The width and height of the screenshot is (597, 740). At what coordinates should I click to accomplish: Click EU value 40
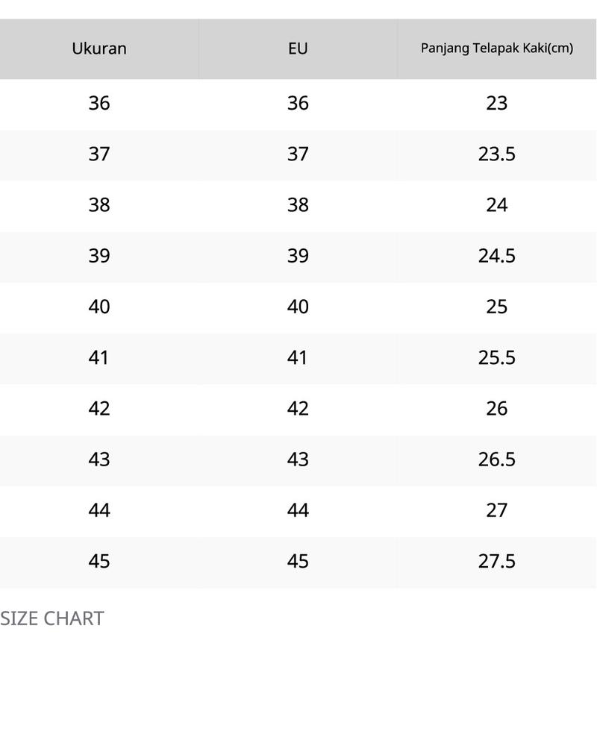(298, 307)
